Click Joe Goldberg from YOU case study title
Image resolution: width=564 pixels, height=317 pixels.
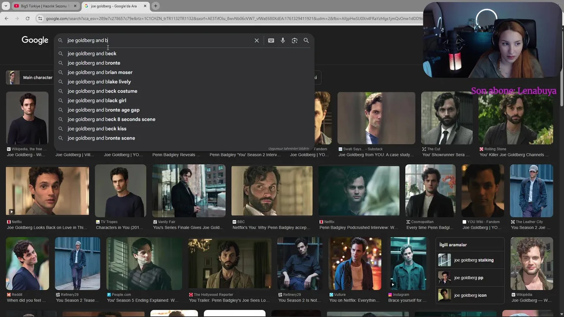(x=376, y=155)
